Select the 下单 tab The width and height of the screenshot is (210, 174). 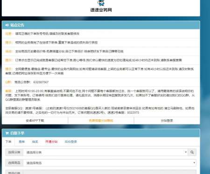click(x=8, y=142)
